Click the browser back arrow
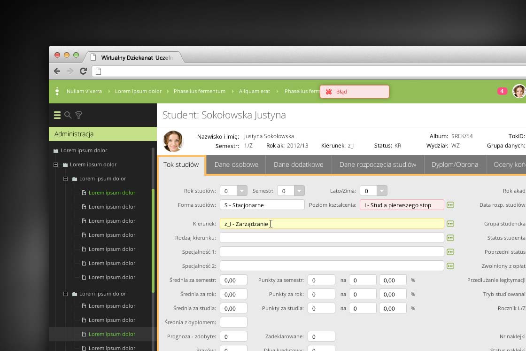The width and height of the screenshot is (526, 351). point(57,71)
